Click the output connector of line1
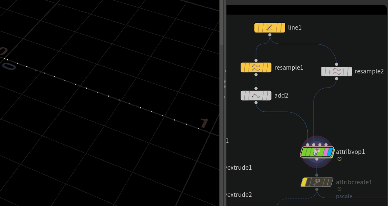The width and height of the screenshot is (388, 206). point(270,35)
